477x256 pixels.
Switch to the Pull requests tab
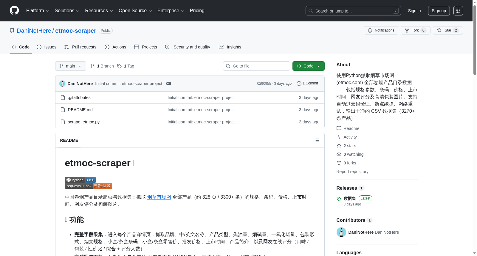tap(80, 47)
